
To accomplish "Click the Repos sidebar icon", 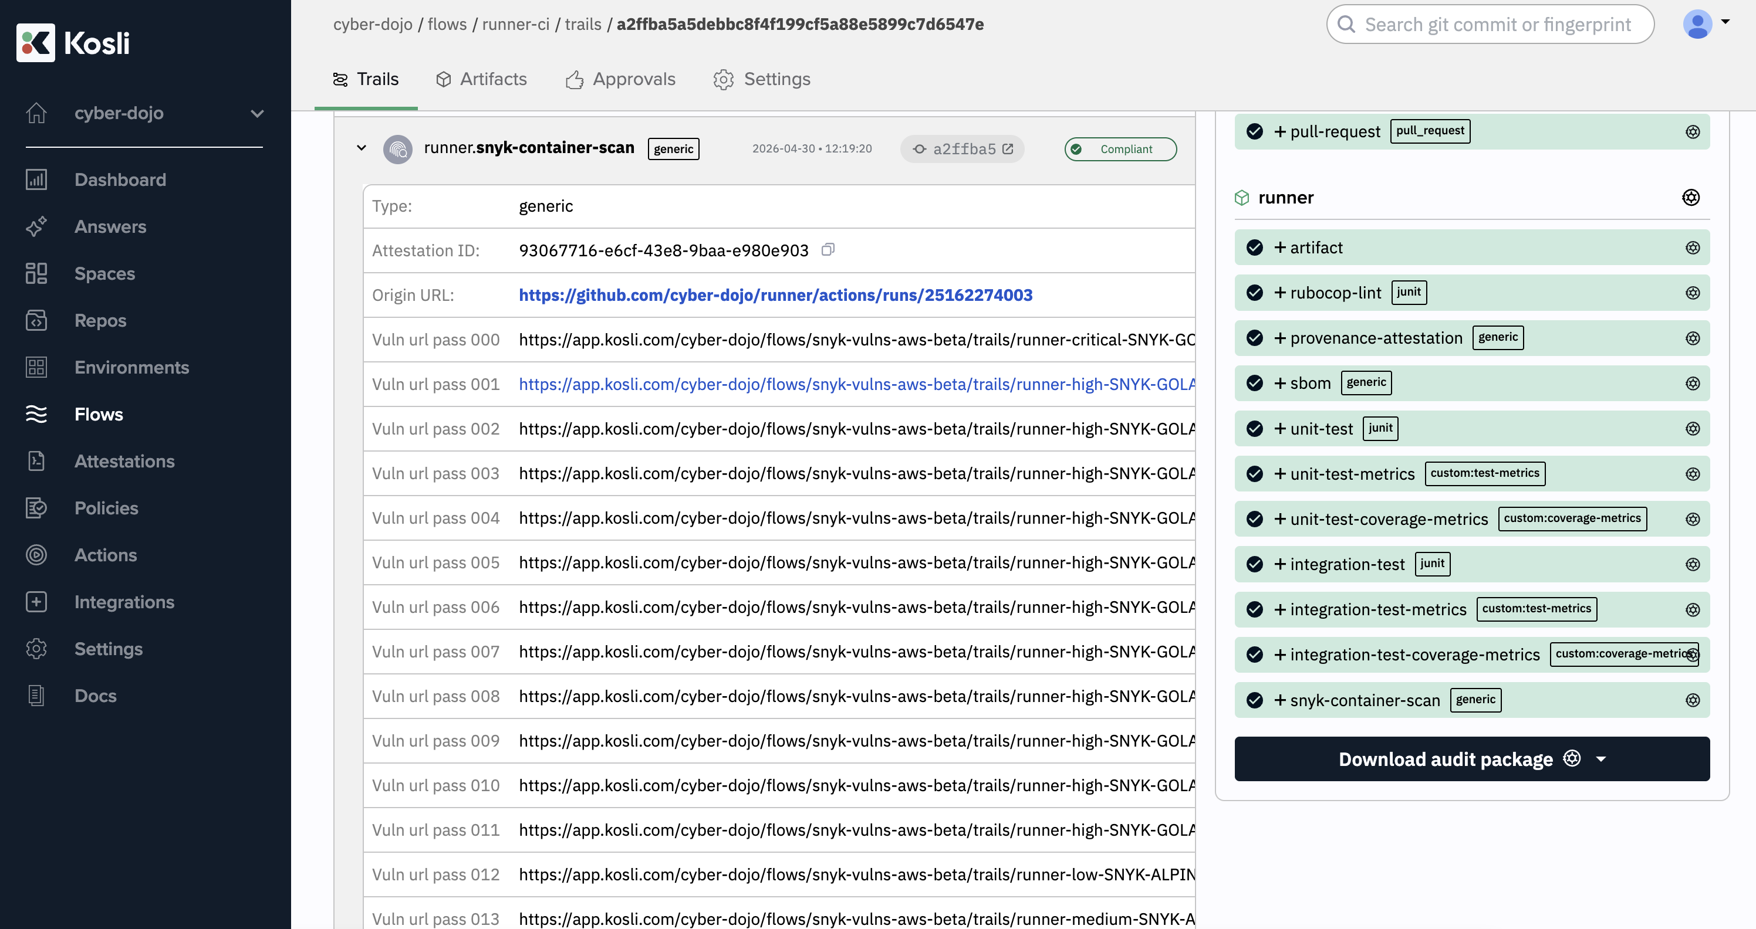I will click(x=36, y=321).
